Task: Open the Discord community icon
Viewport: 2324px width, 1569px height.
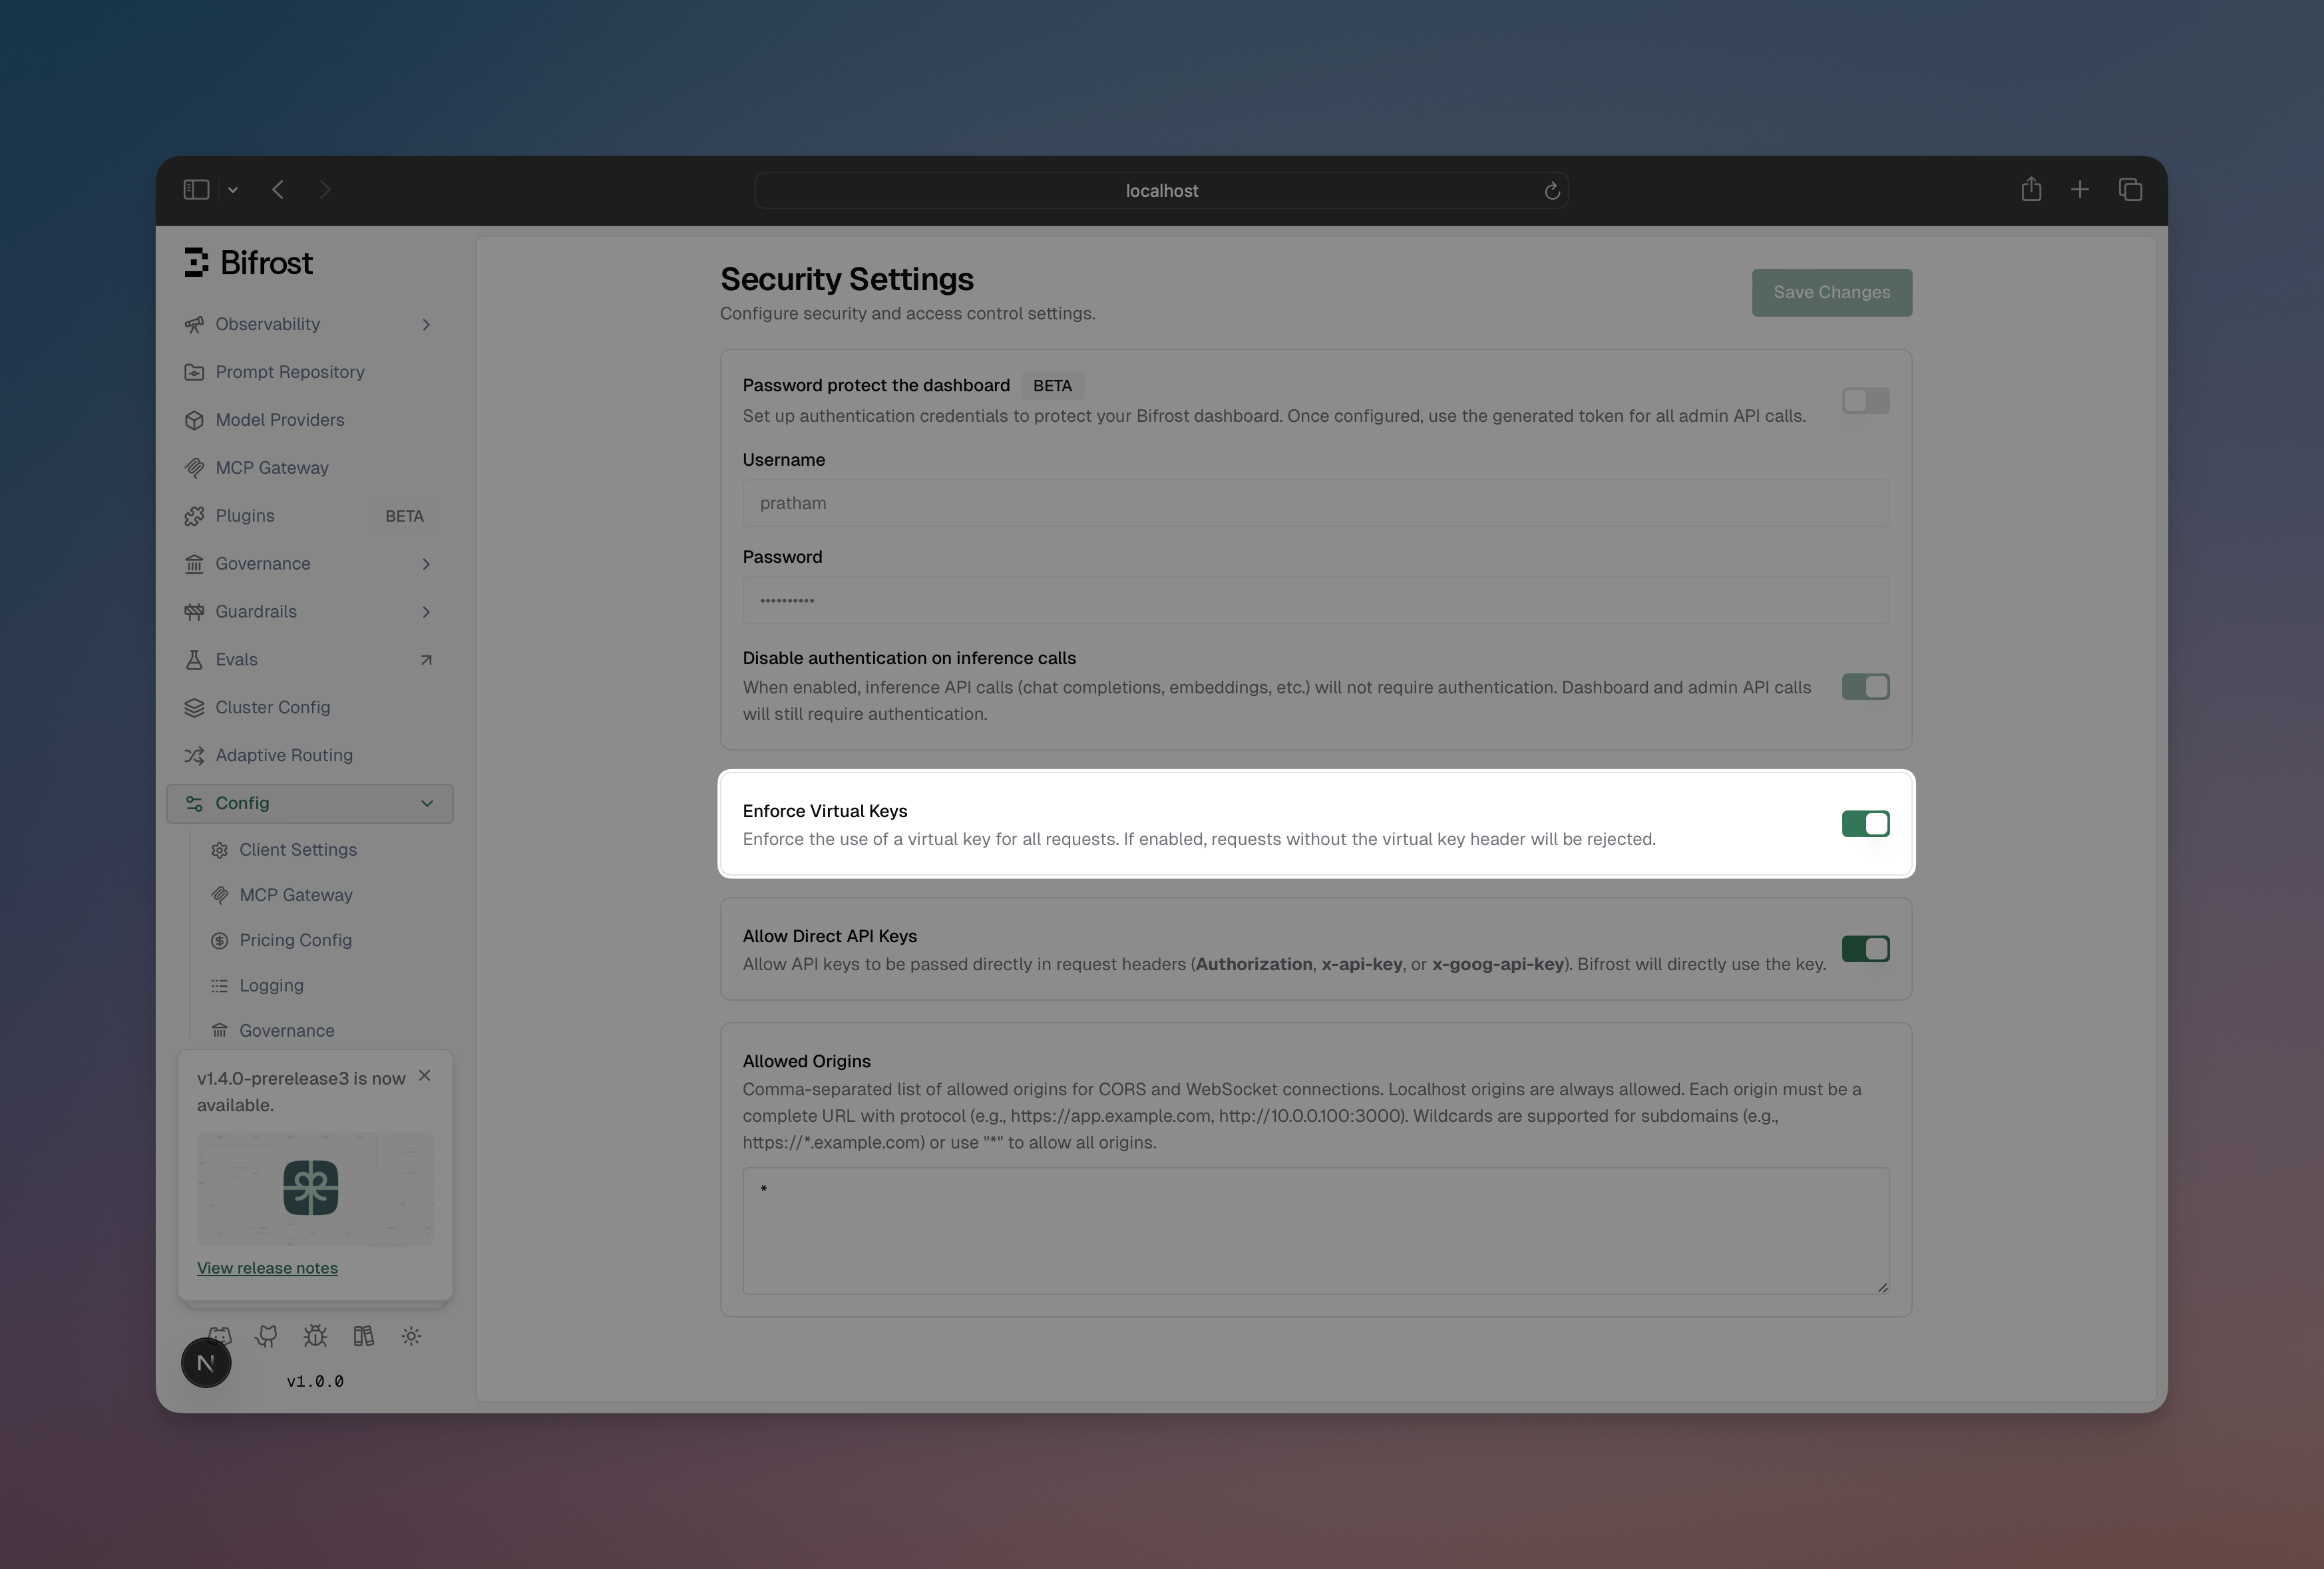Action: click(x=220, y=1336)
